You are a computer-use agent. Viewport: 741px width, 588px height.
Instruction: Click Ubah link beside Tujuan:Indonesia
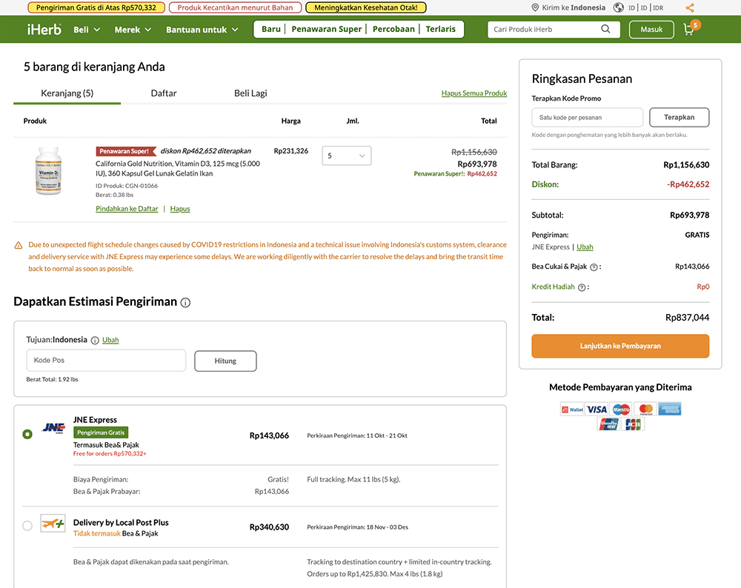[110, 340]
